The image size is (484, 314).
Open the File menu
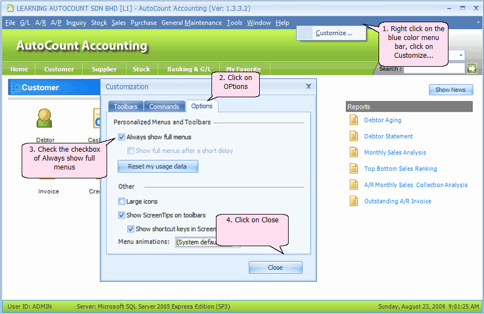[10, 23]
